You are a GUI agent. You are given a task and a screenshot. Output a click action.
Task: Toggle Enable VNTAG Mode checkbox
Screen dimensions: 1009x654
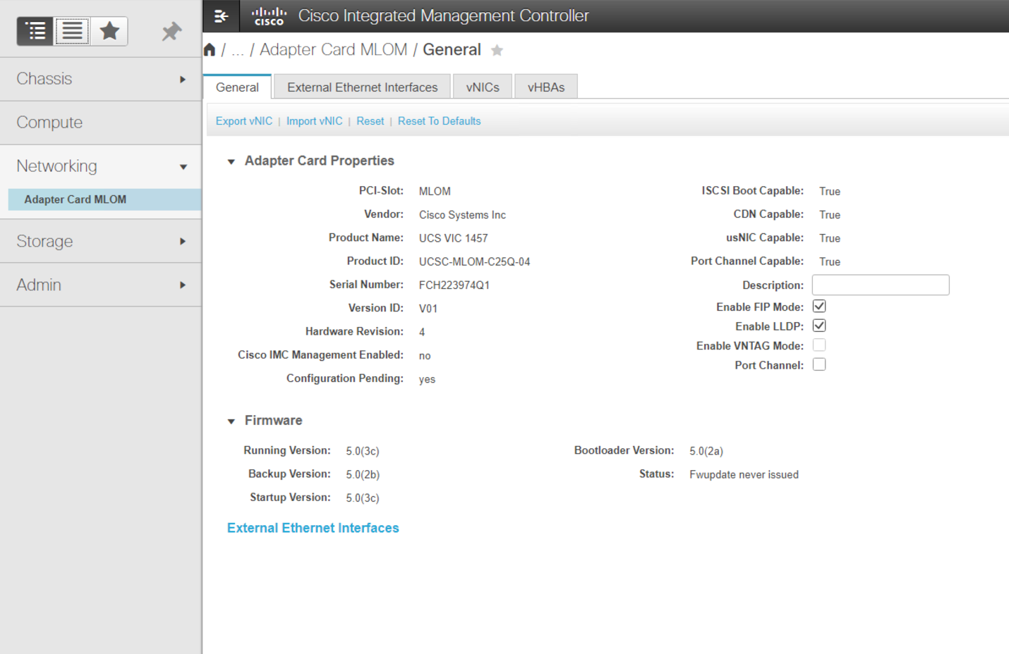[819, 345]
